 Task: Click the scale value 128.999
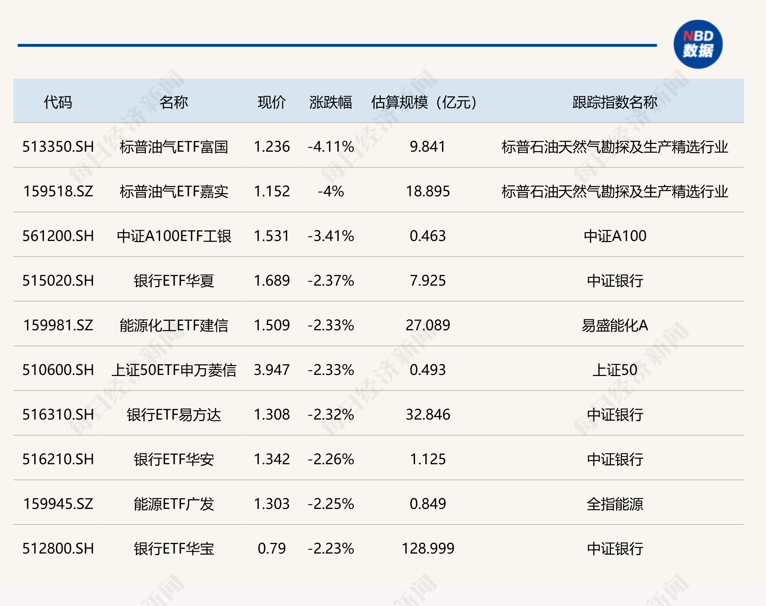click(x=428, y=549)
